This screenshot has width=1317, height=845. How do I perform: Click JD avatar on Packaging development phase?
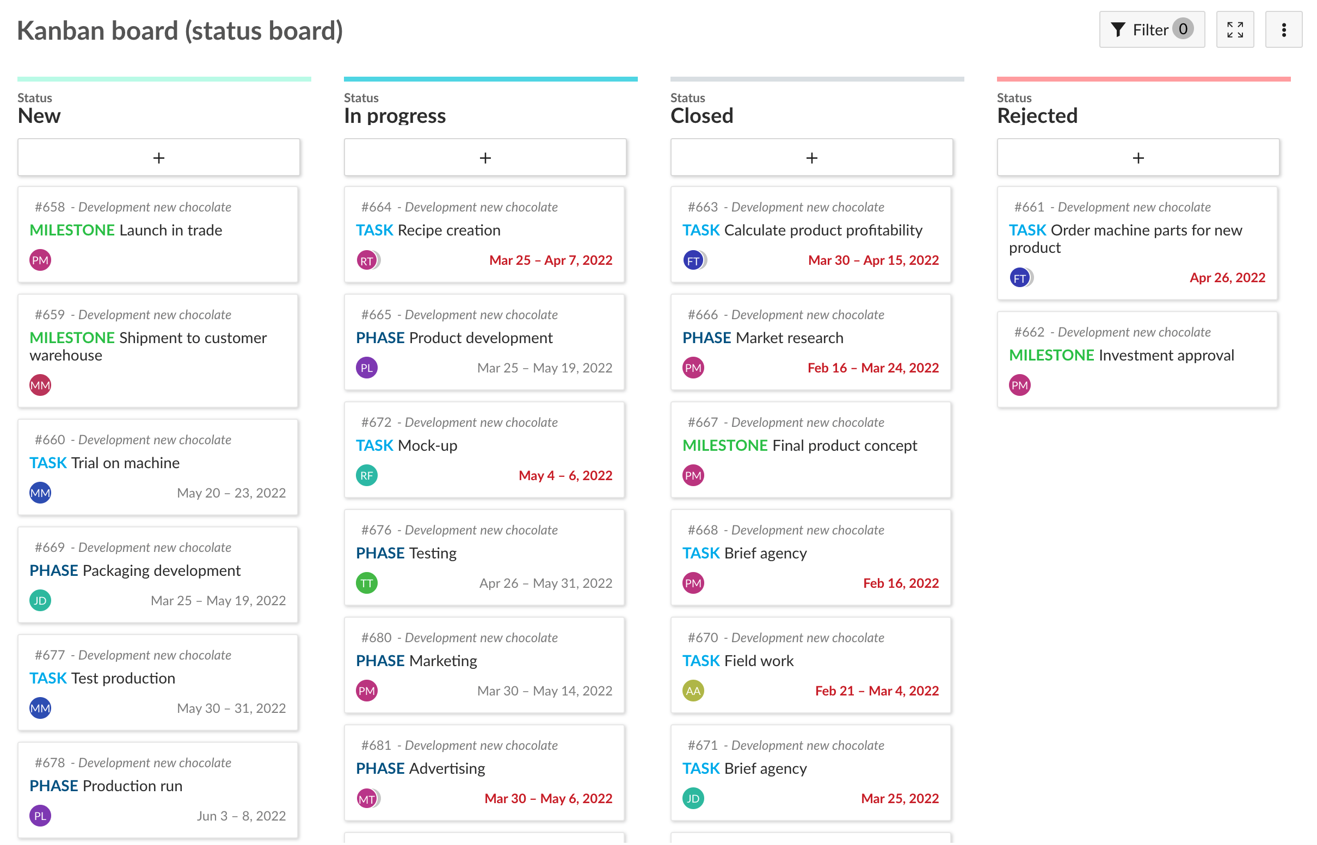pos(40,600)
